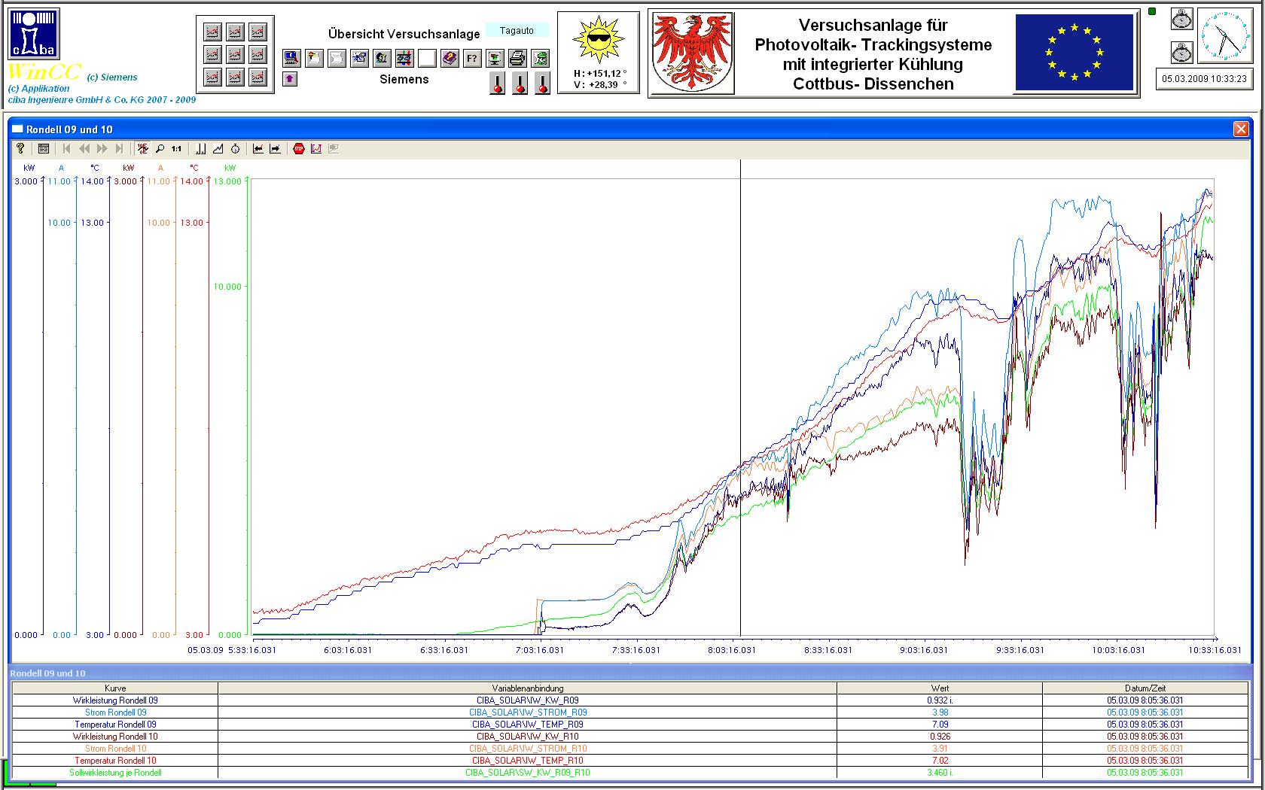
Task: Click the F? help button
Action: 472,58
